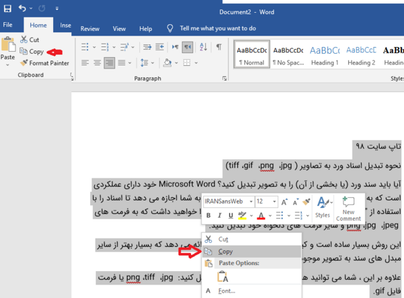Toggle align right in Paragraph group
Image resolution: width=404 pixels, height=298 pixels.
click(x=110, y=63)
